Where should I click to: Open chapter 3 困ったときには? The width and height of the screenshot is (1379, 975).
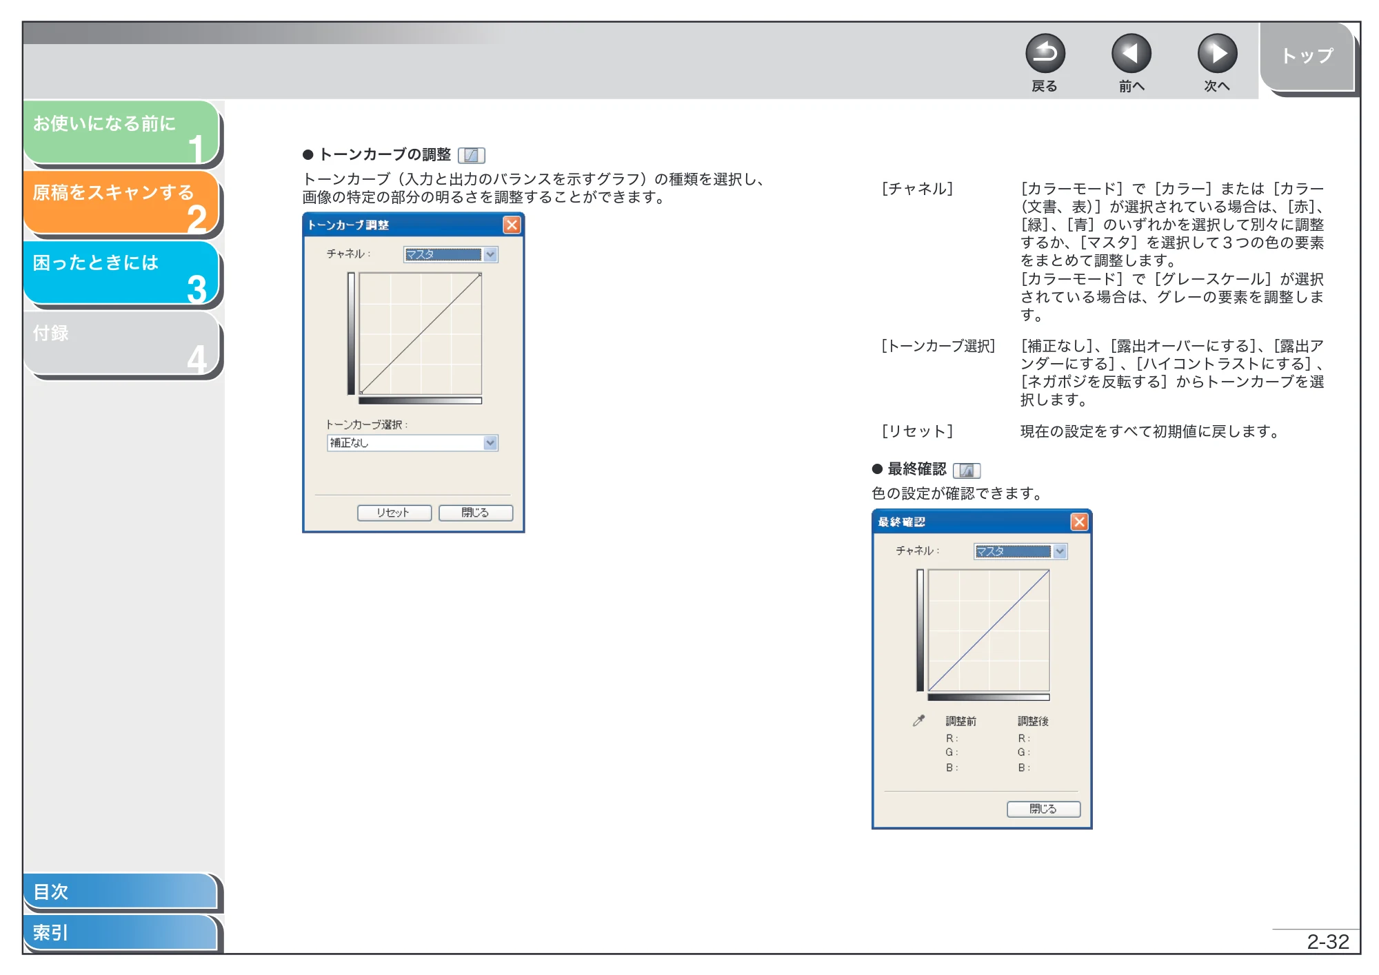tap(121, 273)
